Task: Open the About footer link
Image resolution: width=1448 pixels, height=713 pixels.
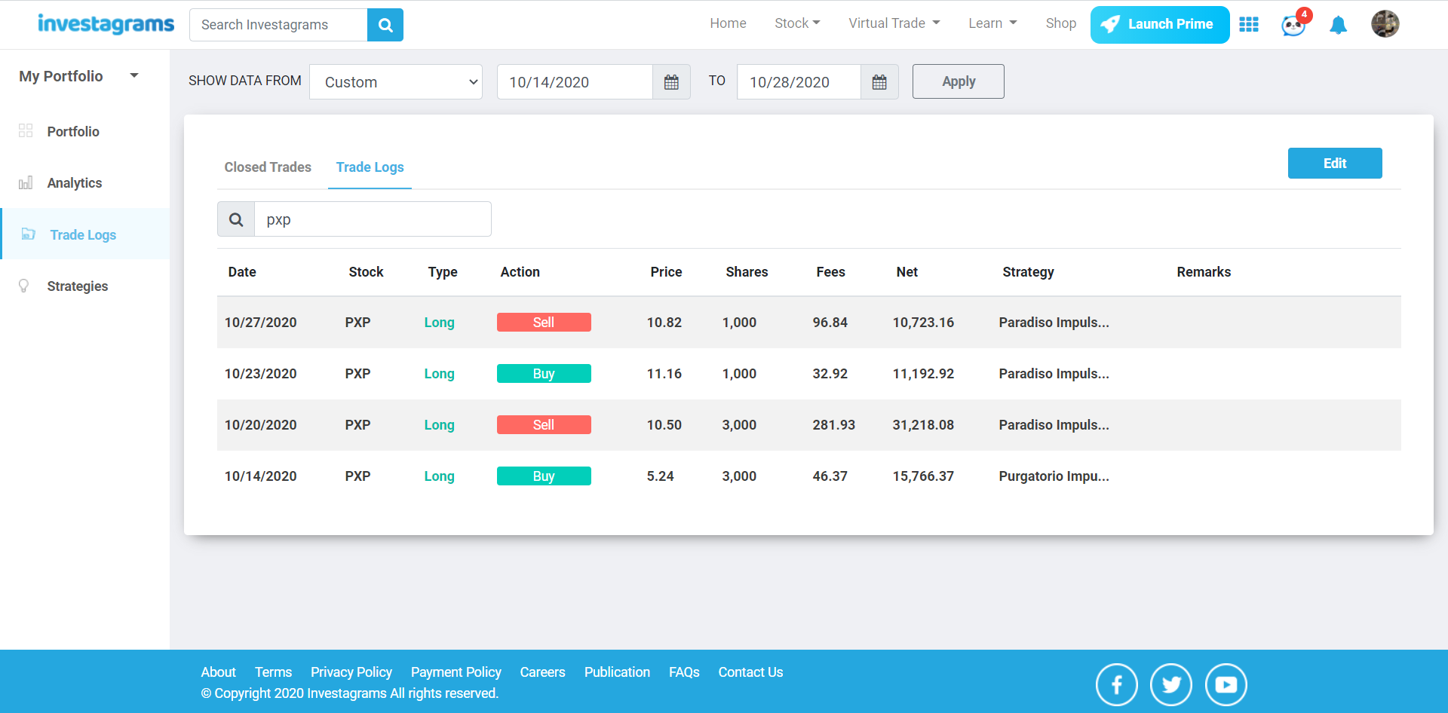Action: click(218, 672)
